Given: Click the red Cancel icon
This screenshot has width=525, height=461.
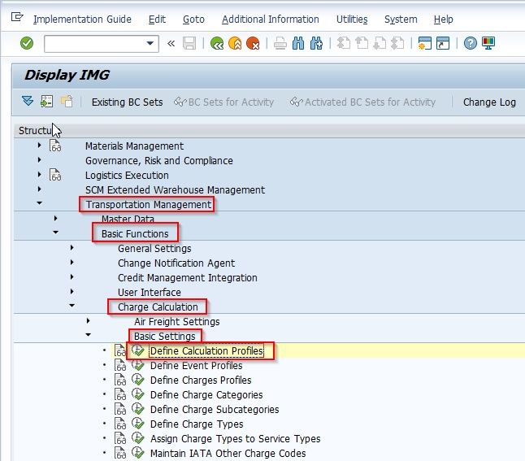Looking at the screenshot, I should [x=253, y=43].
